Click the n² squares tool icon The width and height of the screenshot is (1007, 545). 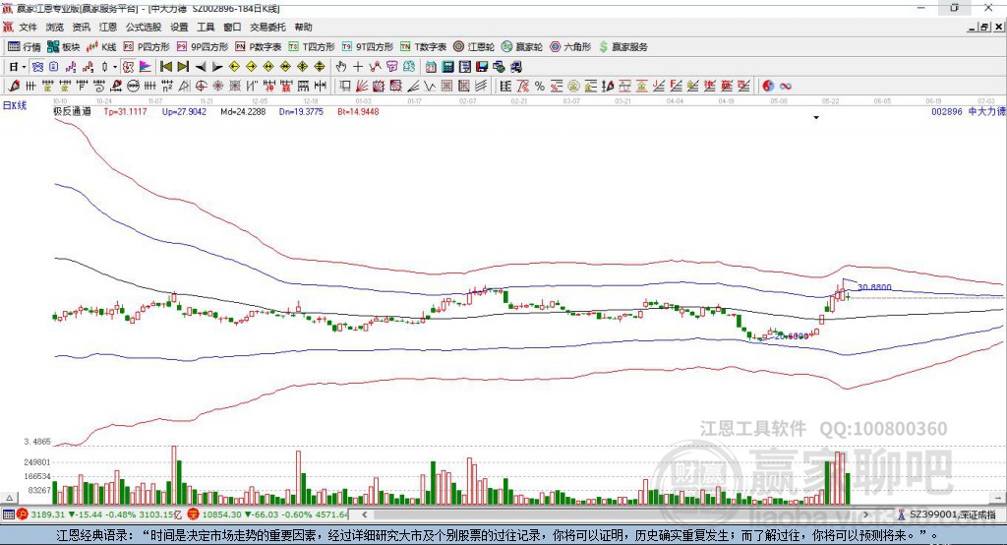coord(167,87)
